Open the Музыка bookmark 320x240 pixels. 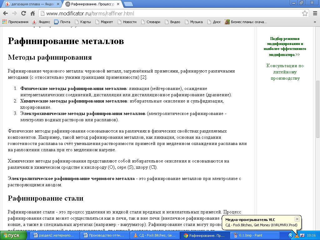[194, 22]
